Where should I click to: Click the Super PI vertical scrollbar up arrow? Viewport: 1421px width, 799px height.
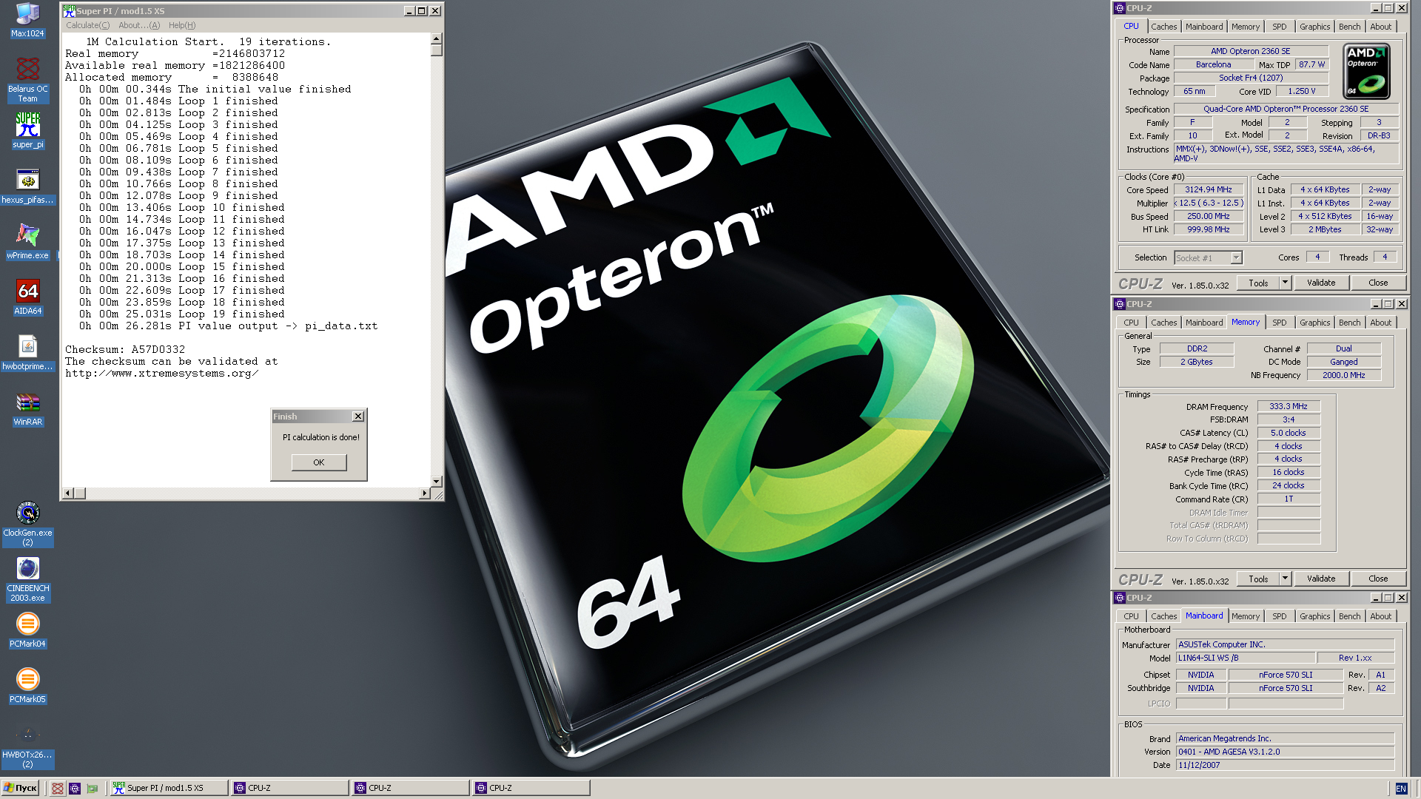(x=437, y=38)
